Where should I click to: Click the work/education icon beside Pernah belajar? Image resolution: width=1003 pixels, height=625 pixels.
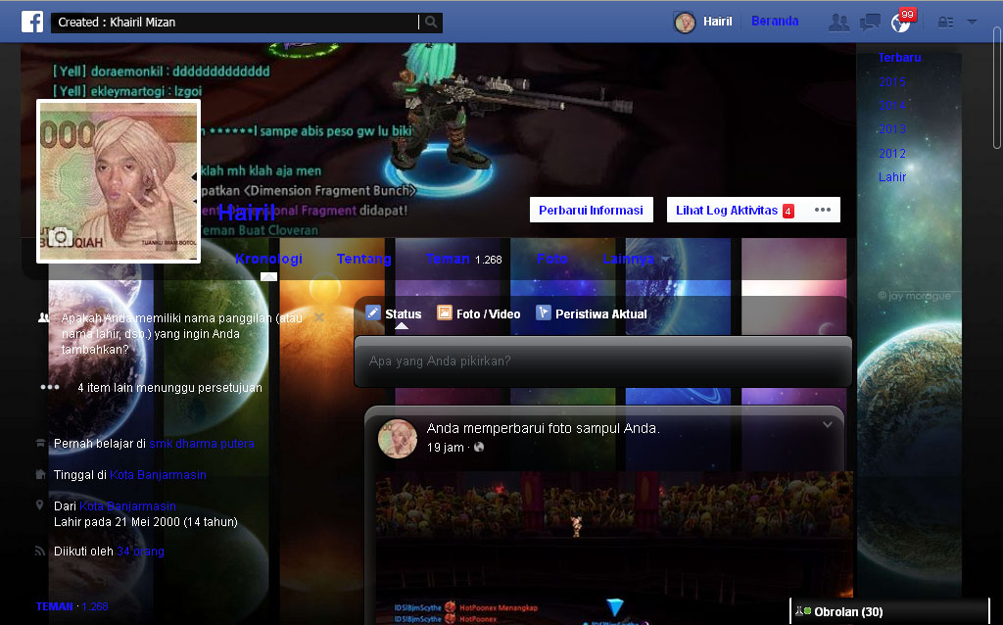[40, 443]
